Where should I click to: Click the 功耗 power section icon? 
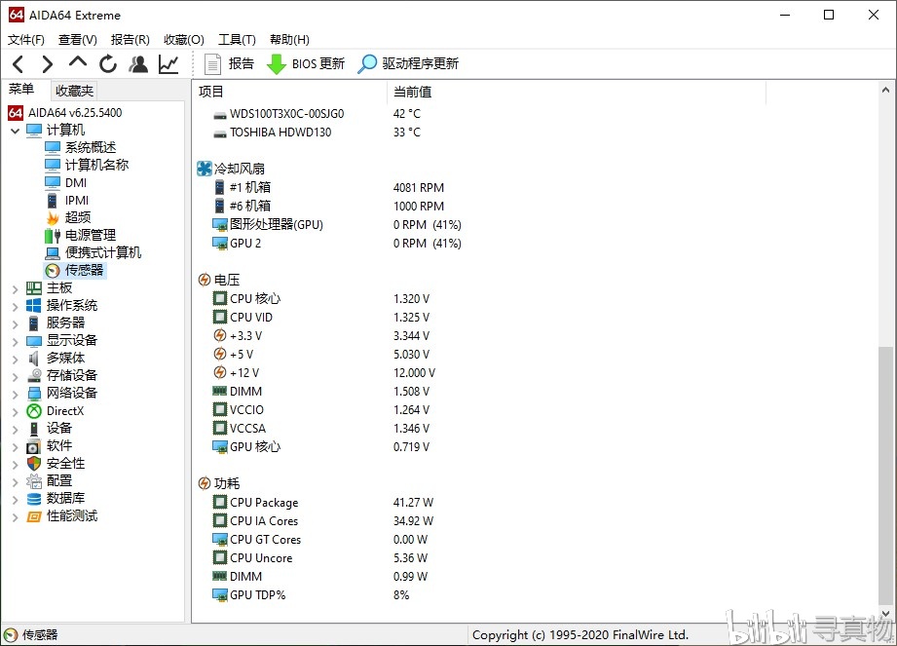pos(205,483)
